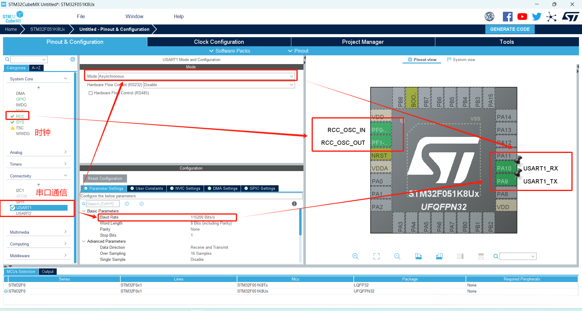Toggle the horizontal split view icon
The image size is (582, 311).
[481, 256]
